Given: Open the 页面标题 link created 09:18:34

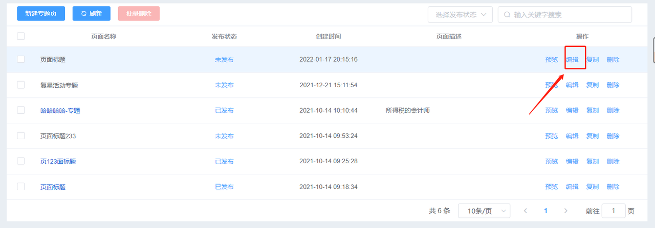Looking at the screenshot, I should [x=53, y=187].
